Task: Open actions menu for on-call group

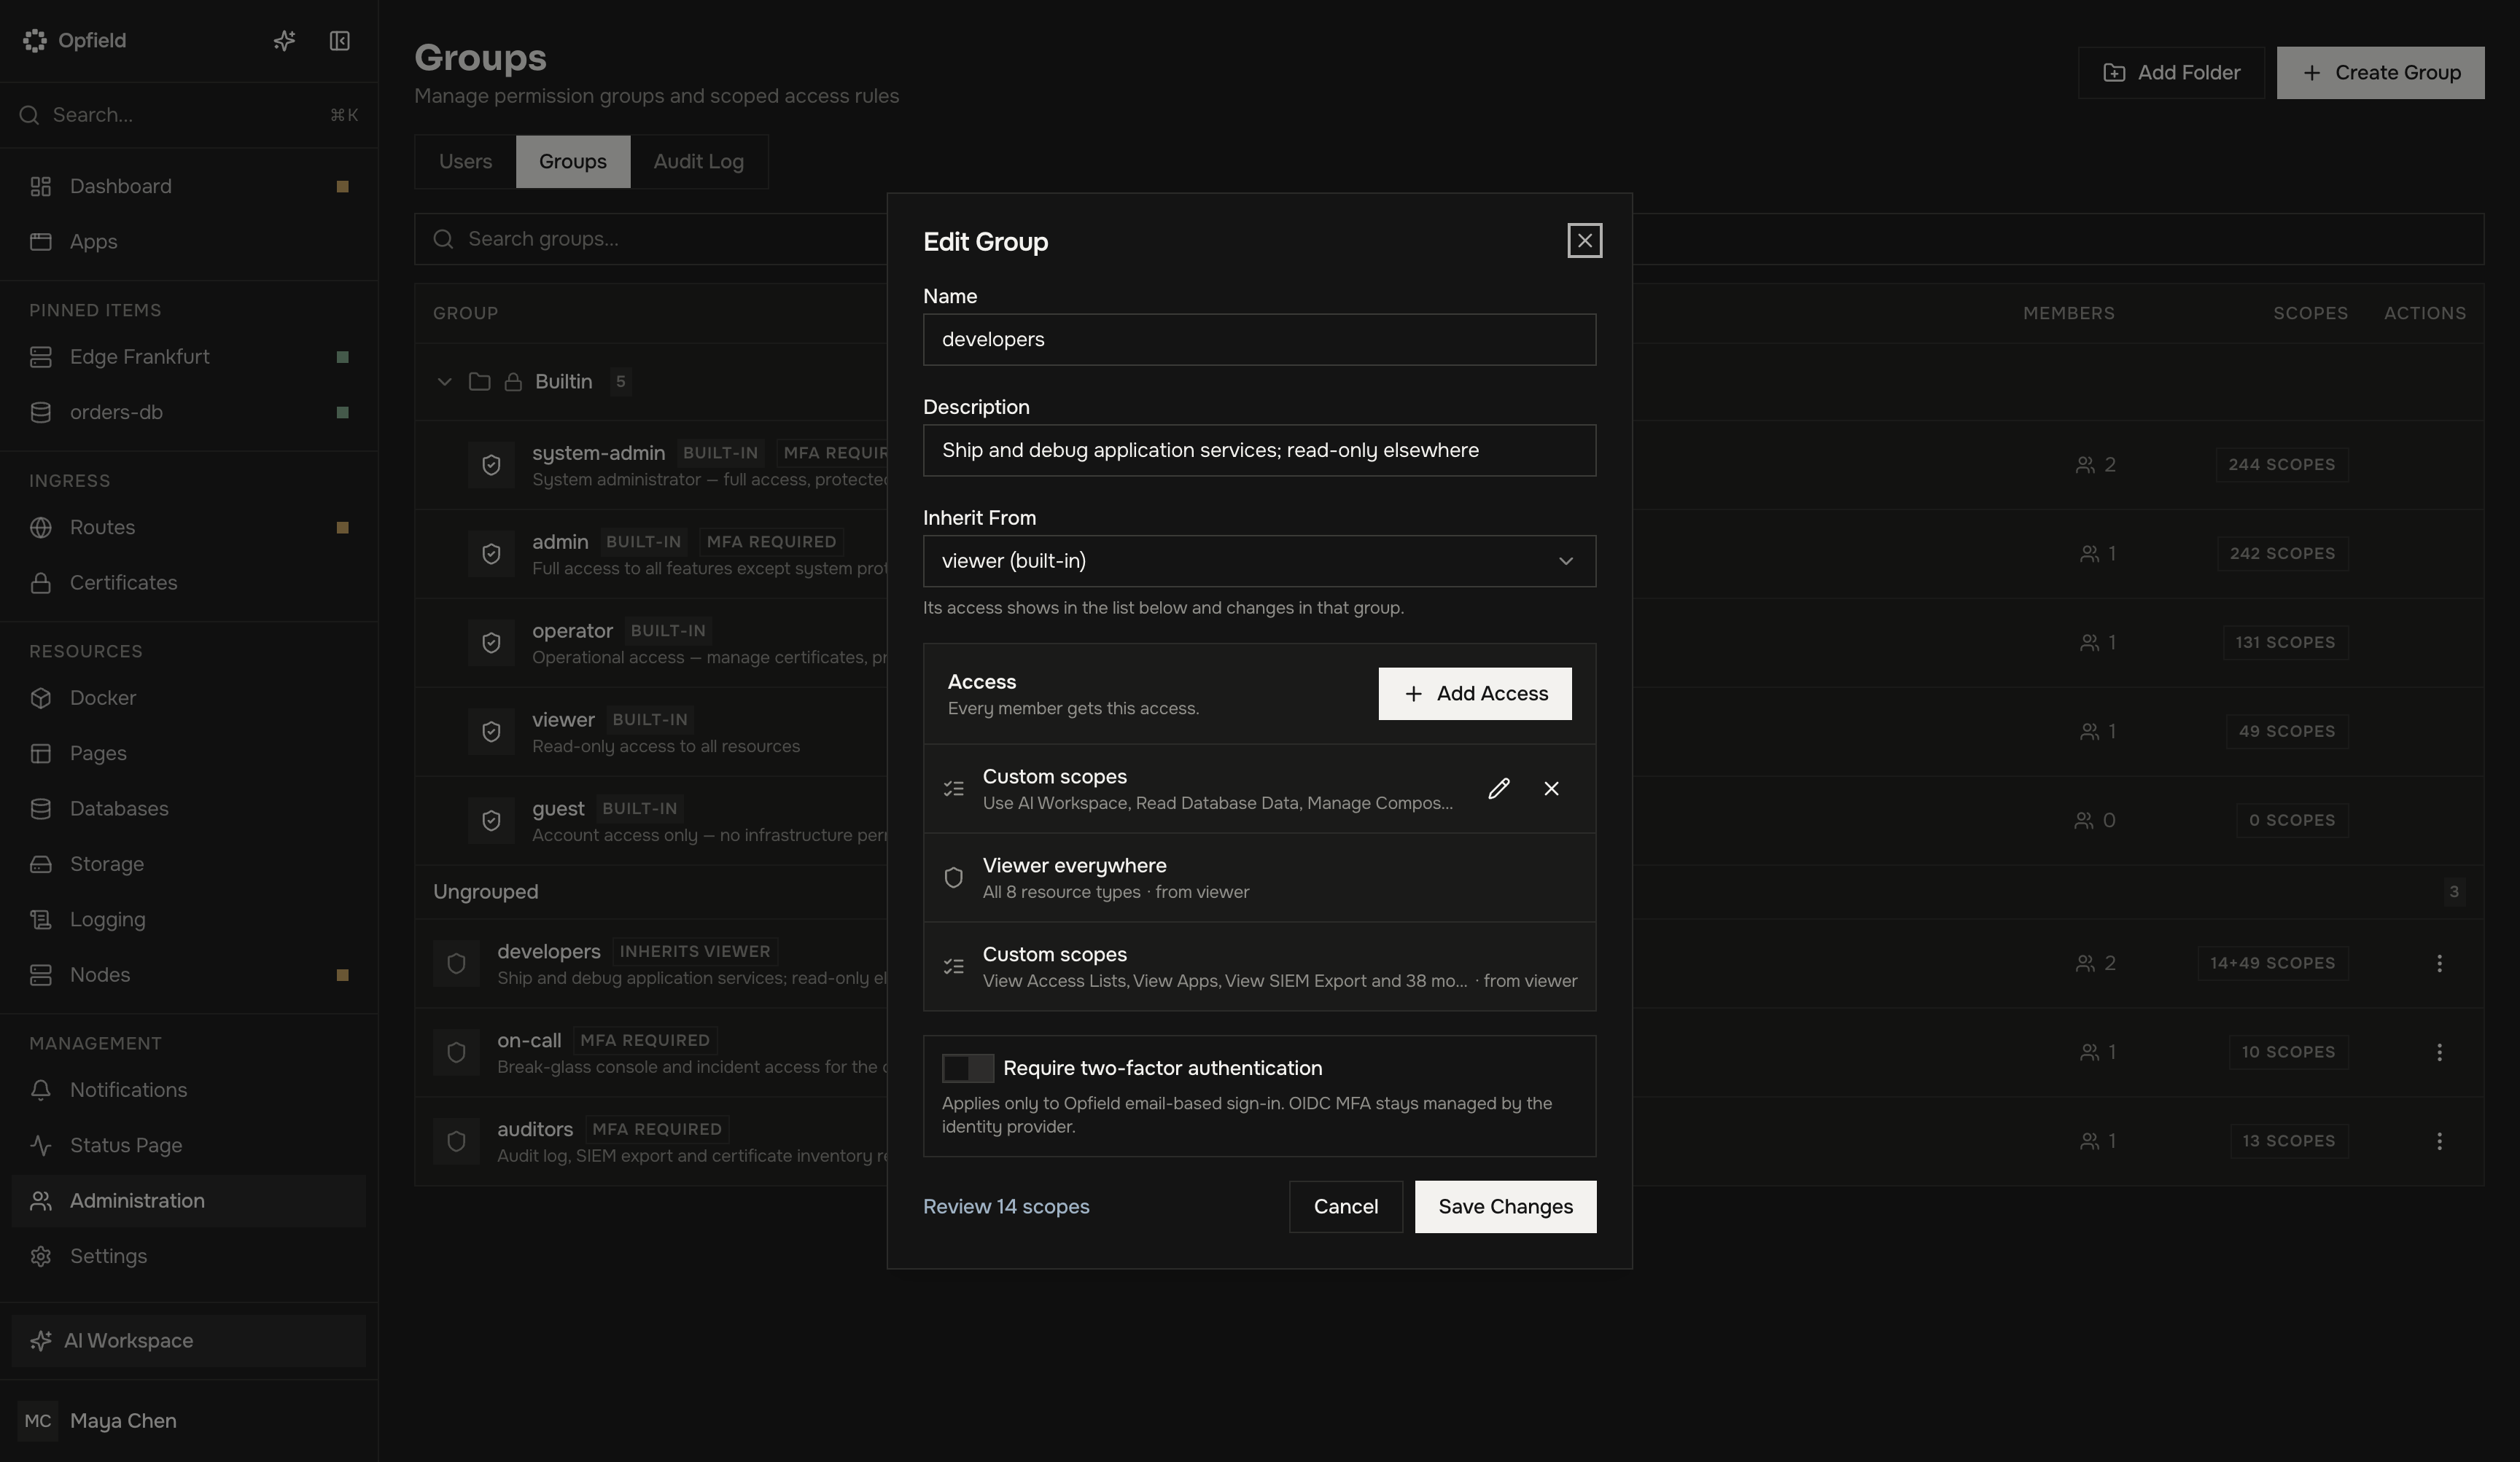Action: pyautogui.click(x=2439, y=1052)
